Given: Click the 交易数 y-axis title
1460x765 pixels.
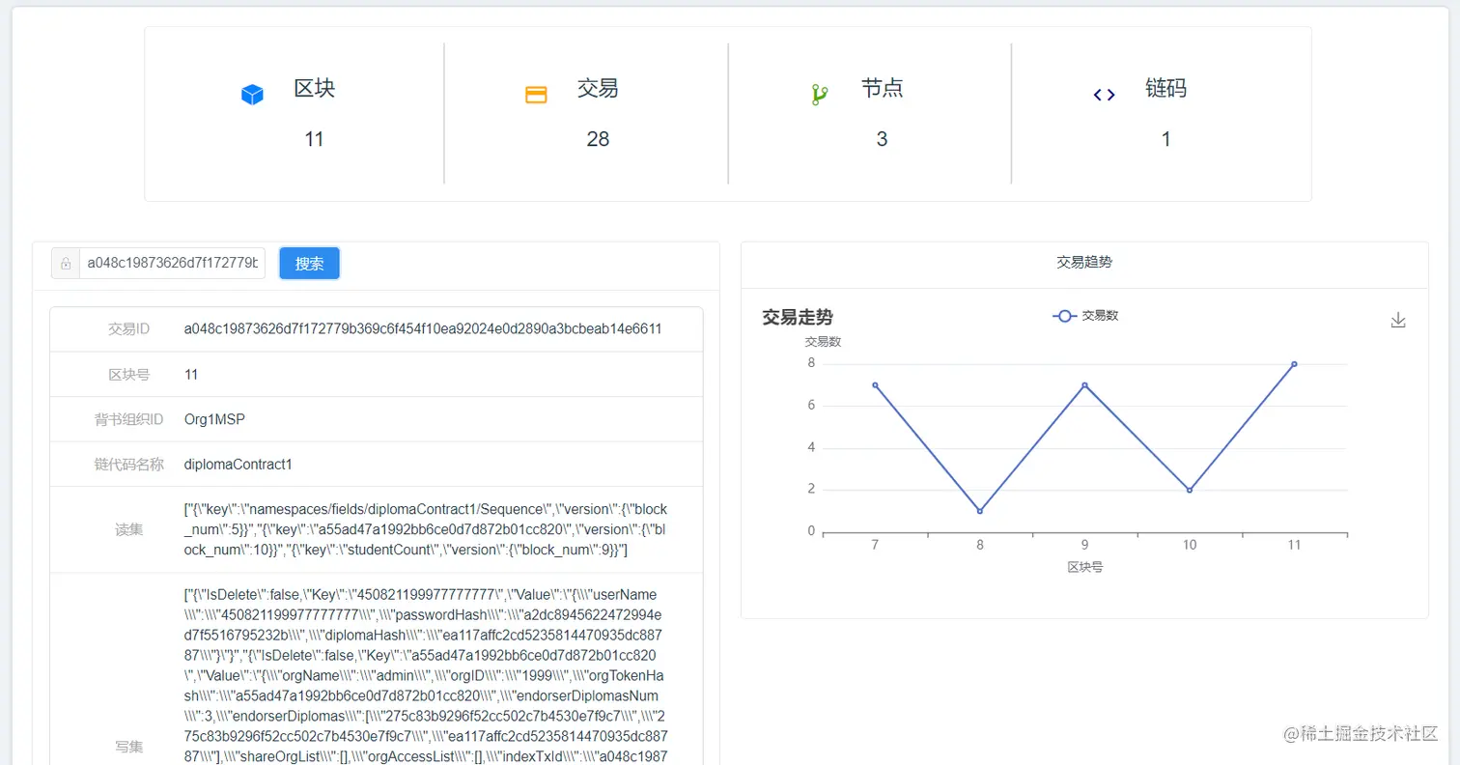Looking at the screenshot, I should (823, 341).
